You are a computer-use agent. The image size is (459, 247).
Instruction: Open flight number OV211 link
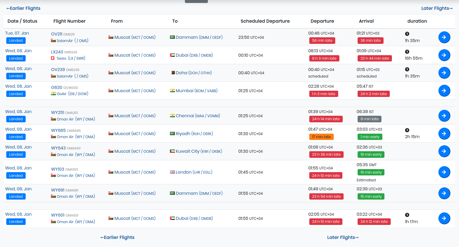(57, 34)
